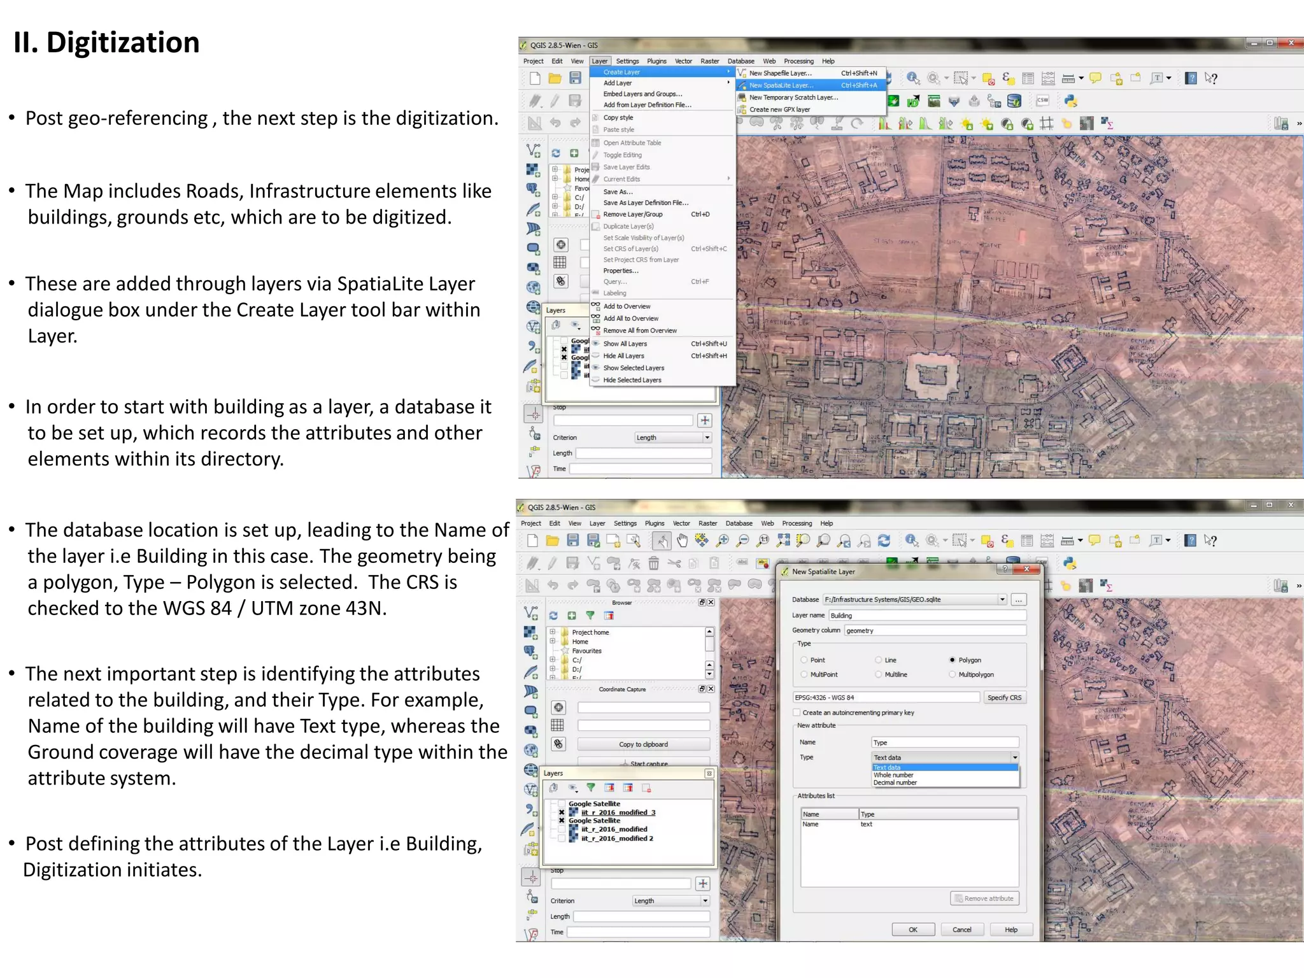Toggle iit_r_2016_modified 2 layer checkbox in lower Layers
The image size is (1304, 978).
pos(562,839)
